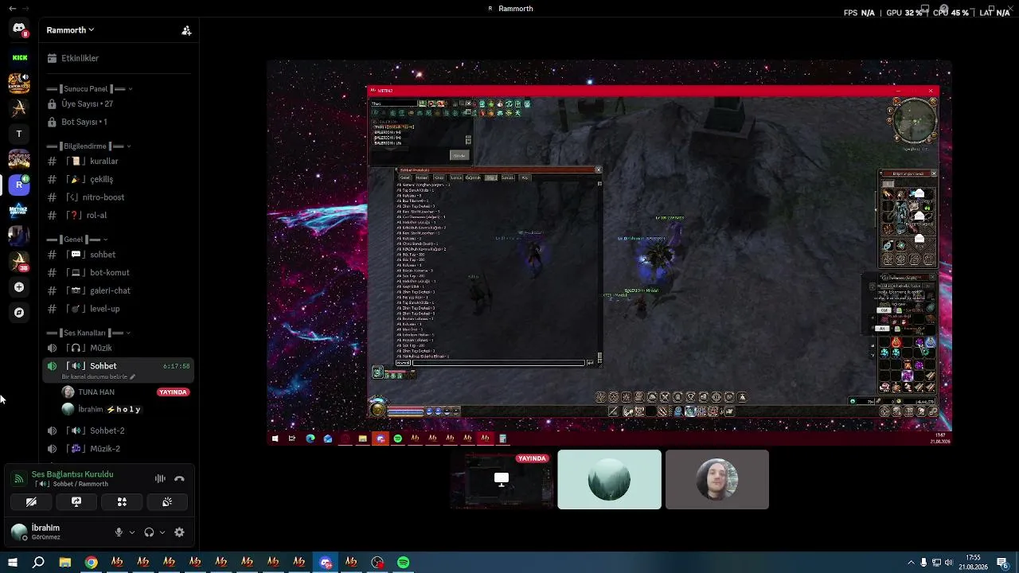Go back with Discord title bar arrow
Screen dimensions: 1019x573
coord(12,8)
